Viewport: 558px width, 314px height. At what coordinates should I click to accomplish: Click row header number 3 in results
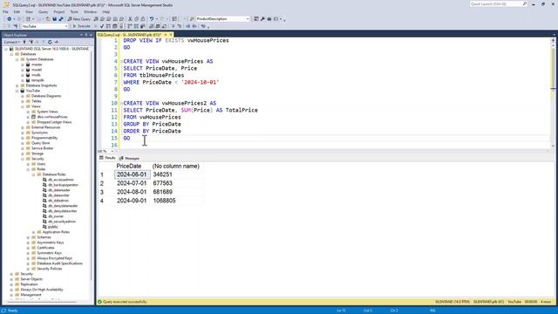(102, 192)
